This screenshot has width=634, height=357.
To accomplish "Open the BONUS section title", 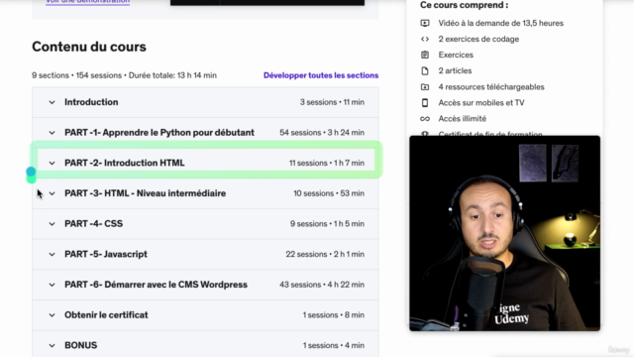I will click(x=81, y=345).
